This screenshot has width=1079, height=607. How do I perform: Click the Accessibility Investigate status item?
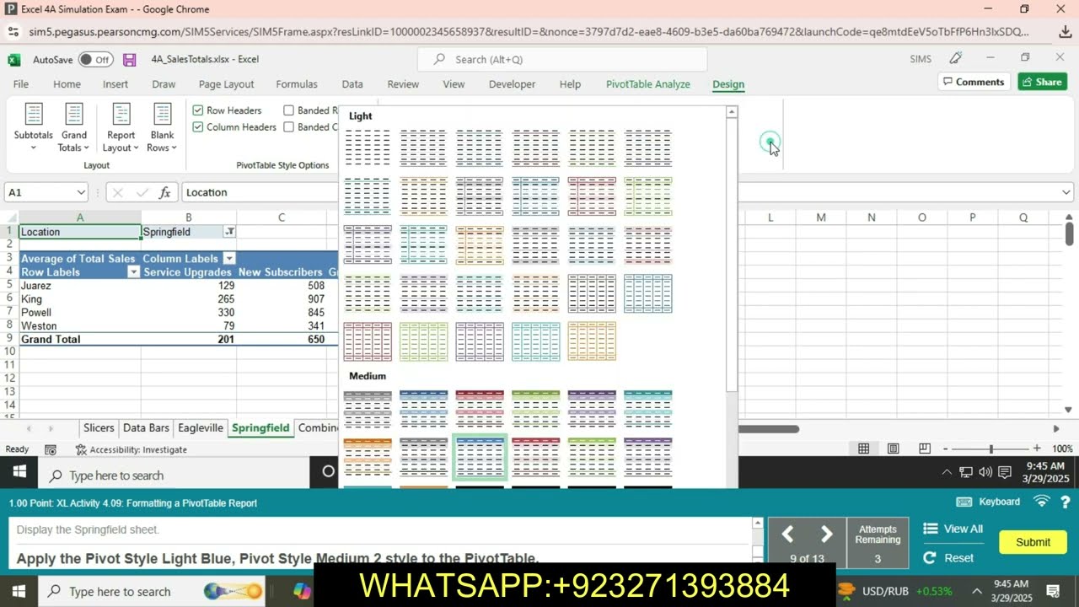pos(131,450)
